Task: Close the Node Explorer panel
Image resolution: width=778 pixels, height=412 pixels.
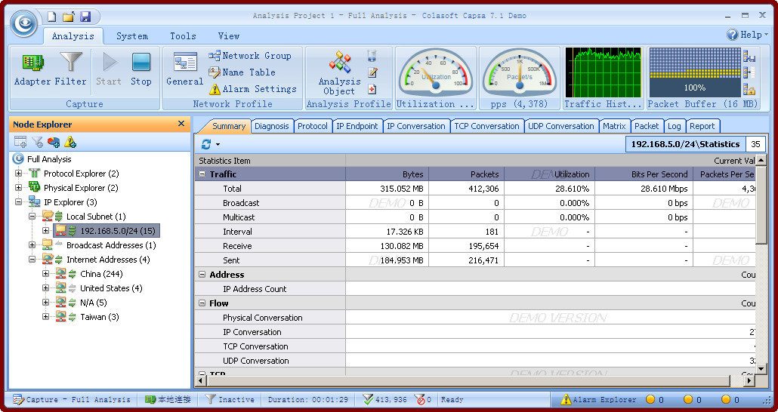Action: pos(181,124)
